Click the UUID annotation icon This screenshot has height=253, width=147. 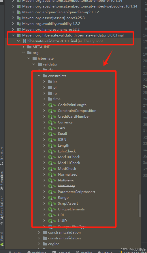pos(50,221)
